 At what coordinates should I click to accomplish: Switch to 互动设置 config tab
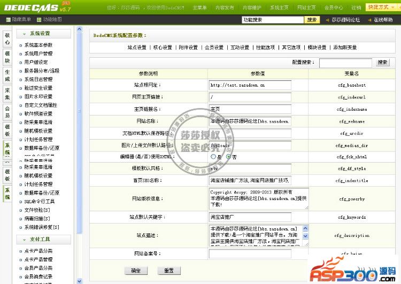240,47
